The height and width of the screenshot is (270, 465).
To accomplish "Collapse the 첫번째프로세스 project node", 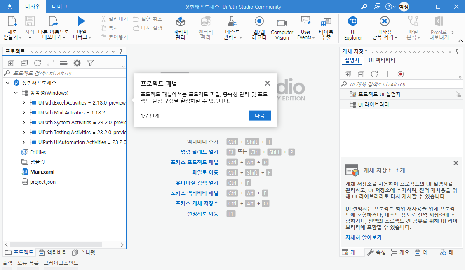I will [x=8, y=83].
